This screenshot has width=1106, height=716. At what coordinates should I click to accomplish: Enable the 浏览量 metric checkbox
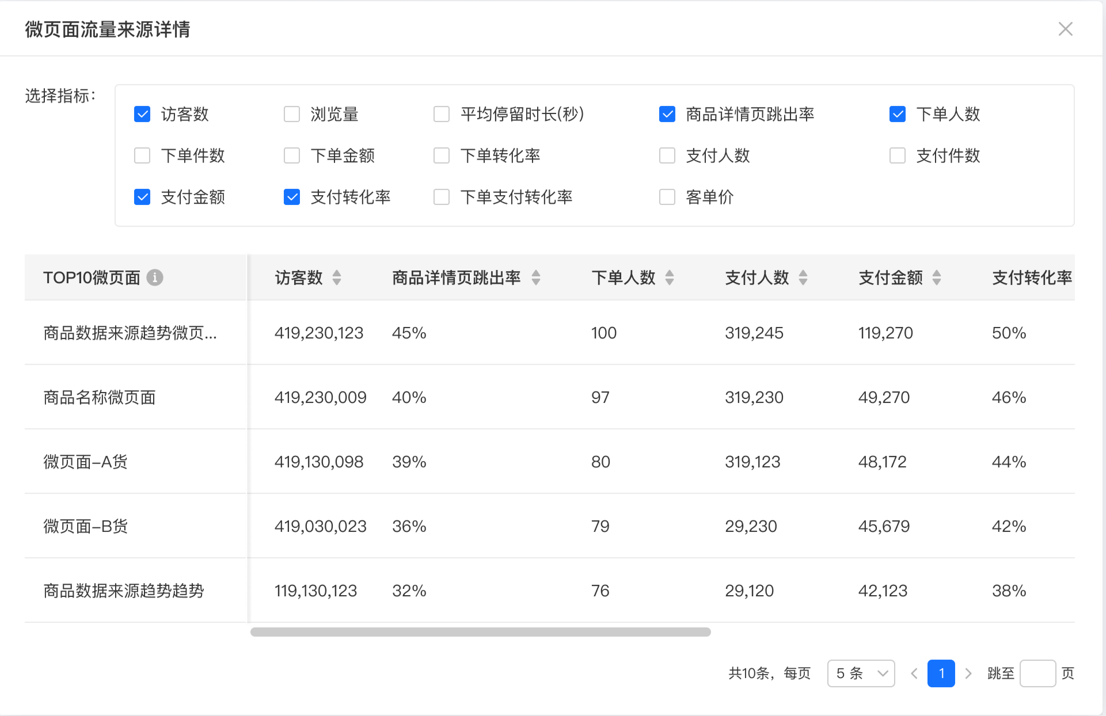(292, 114)
